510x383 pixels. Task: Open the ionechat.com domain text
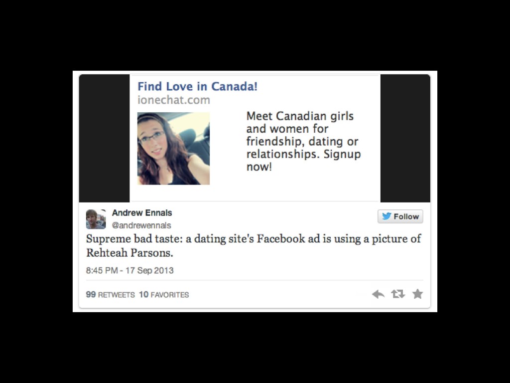click(174, 100)
